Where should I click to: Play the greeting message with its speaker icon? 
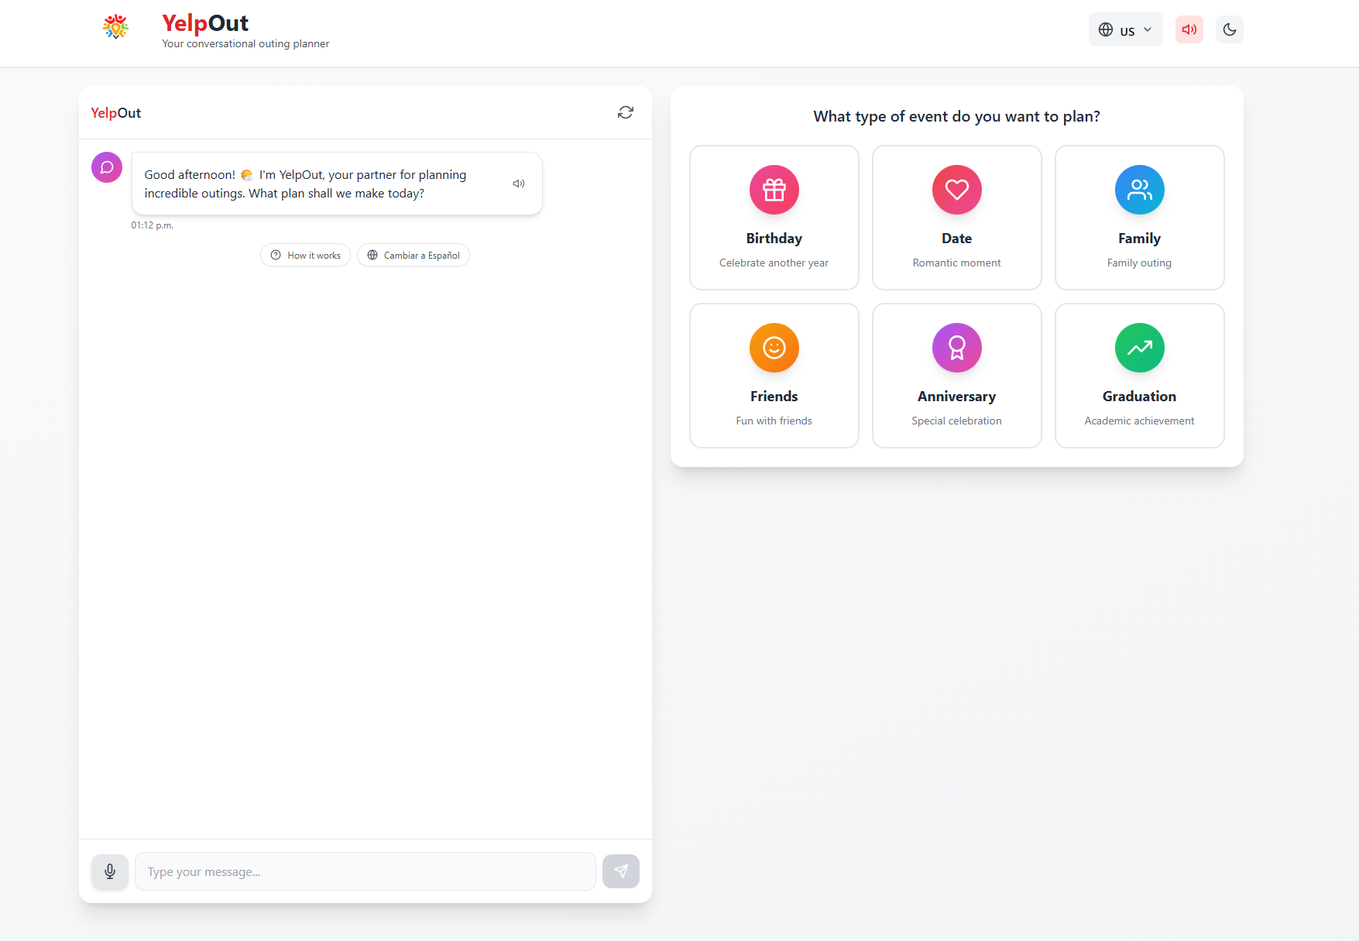(519, 184)
